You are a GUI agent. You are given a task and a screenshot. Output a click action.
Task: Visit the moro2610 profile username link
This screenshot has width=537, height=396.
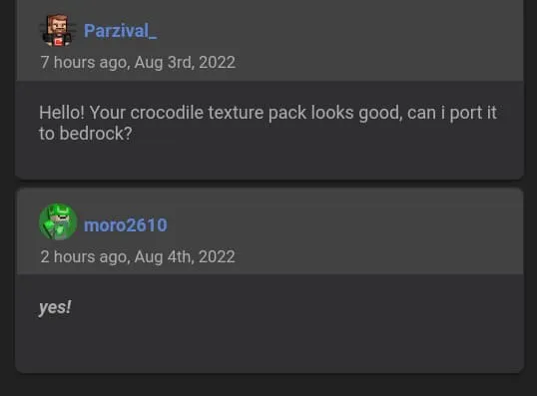(x=126, y=225)
